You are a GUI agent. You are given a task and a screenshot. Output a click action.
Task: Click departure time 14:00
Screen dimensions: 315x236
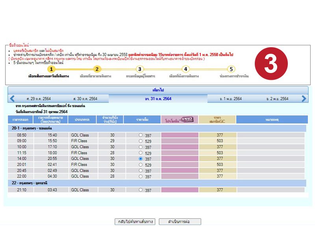22,159
